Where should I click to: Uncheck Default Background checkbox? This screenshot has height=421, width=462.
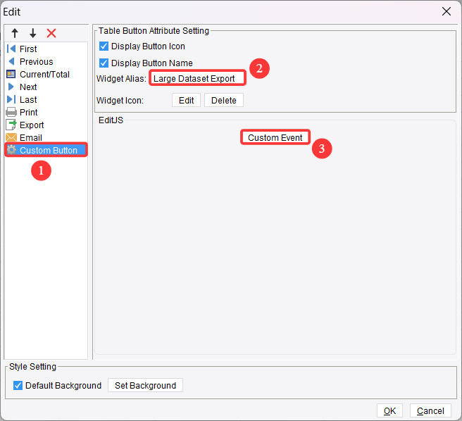tap(18, 385)
